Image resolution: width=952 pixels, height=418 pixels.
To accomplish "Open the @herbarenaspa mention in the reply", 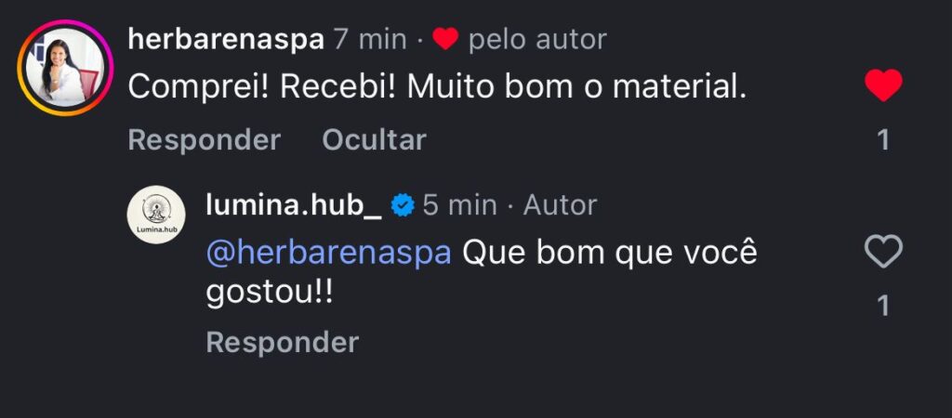I will point(328,254).
